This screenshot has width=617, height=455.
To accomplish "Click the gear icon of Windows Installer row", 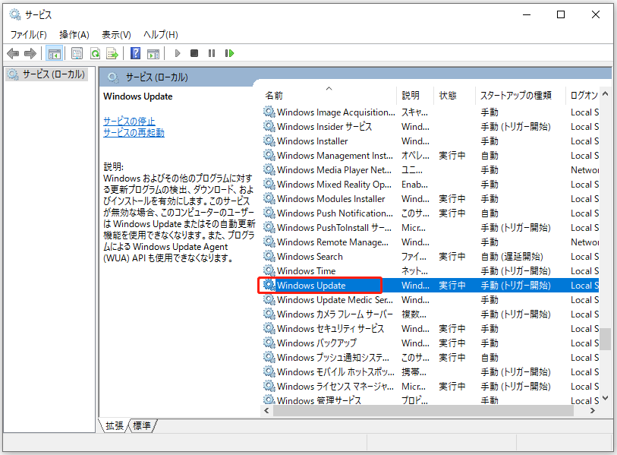I will (269, 141).
